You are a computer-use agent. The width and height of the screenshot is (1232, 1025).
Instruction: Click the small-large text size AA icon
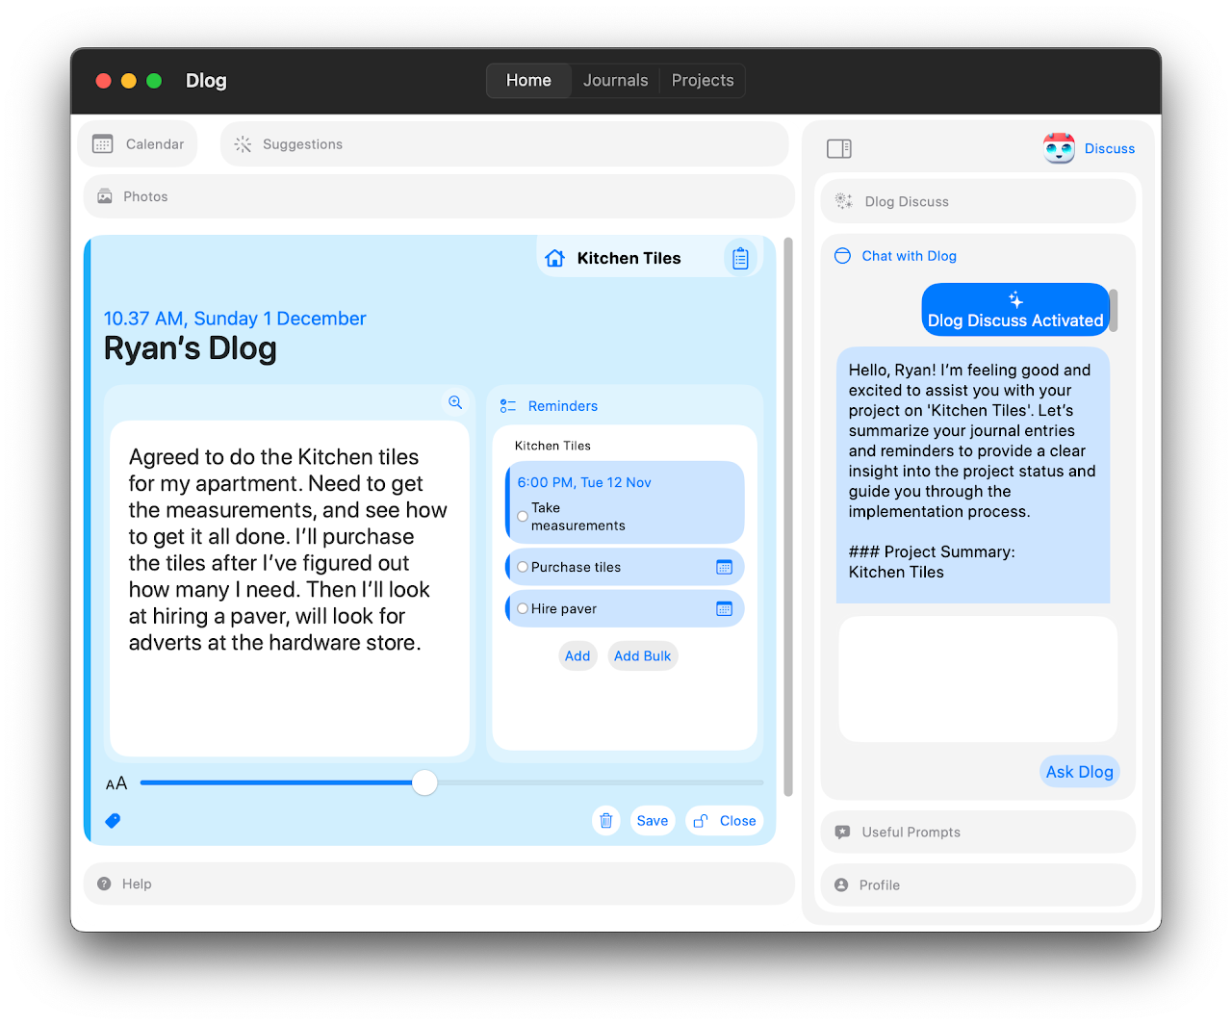[116, 783]
